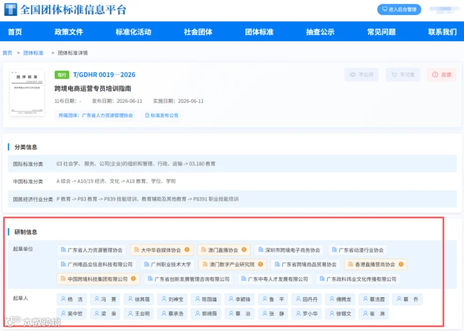Click 广东省创新发展管理咨询有限公司 tag
464x331 pixels.
pos(189,279)
